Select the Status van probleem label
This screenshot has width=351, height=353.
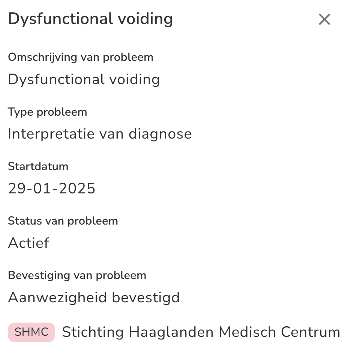click(x=63, y=221)
